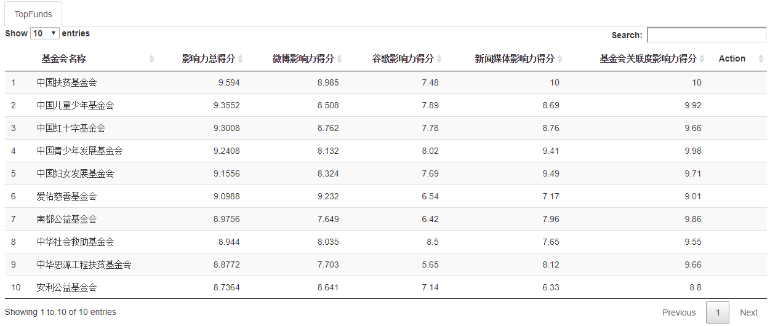The width and height of the screenshot is (770, 326).
Task: Click the total score value 9.3008
Action: pos(227,128)
